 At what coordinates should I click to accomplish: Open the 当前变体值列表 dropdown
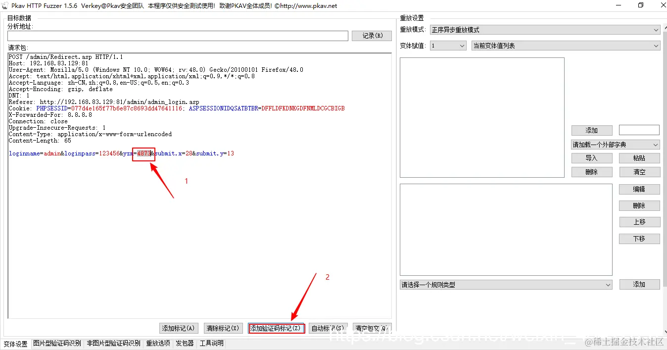566,46
